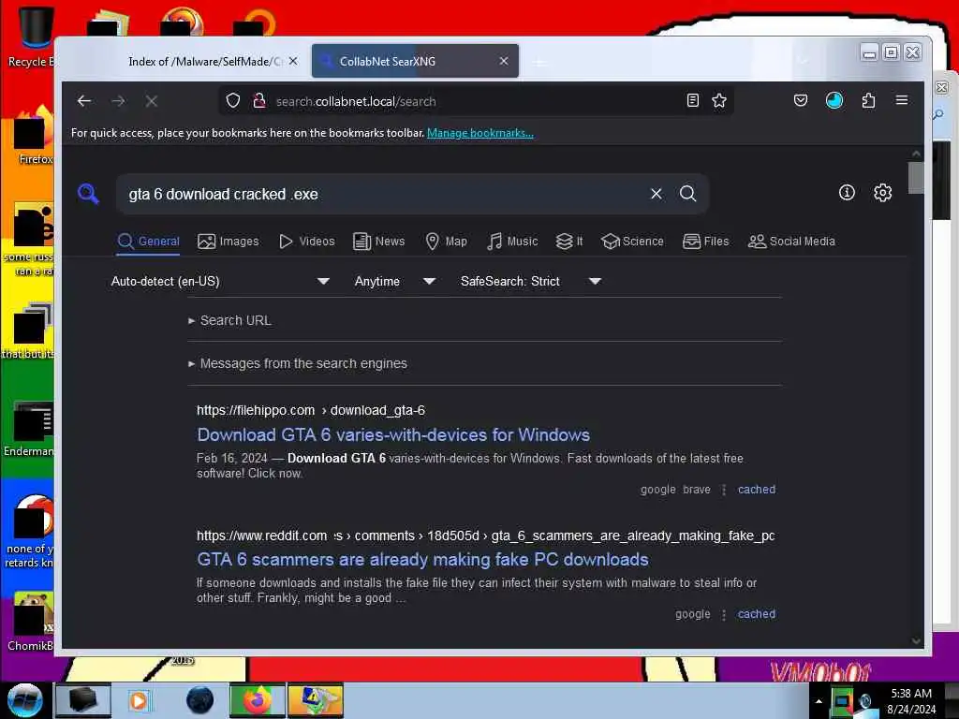Open the ChomikBox desktop icon
This screenshot has width=959, height=719.
[31, 621]
